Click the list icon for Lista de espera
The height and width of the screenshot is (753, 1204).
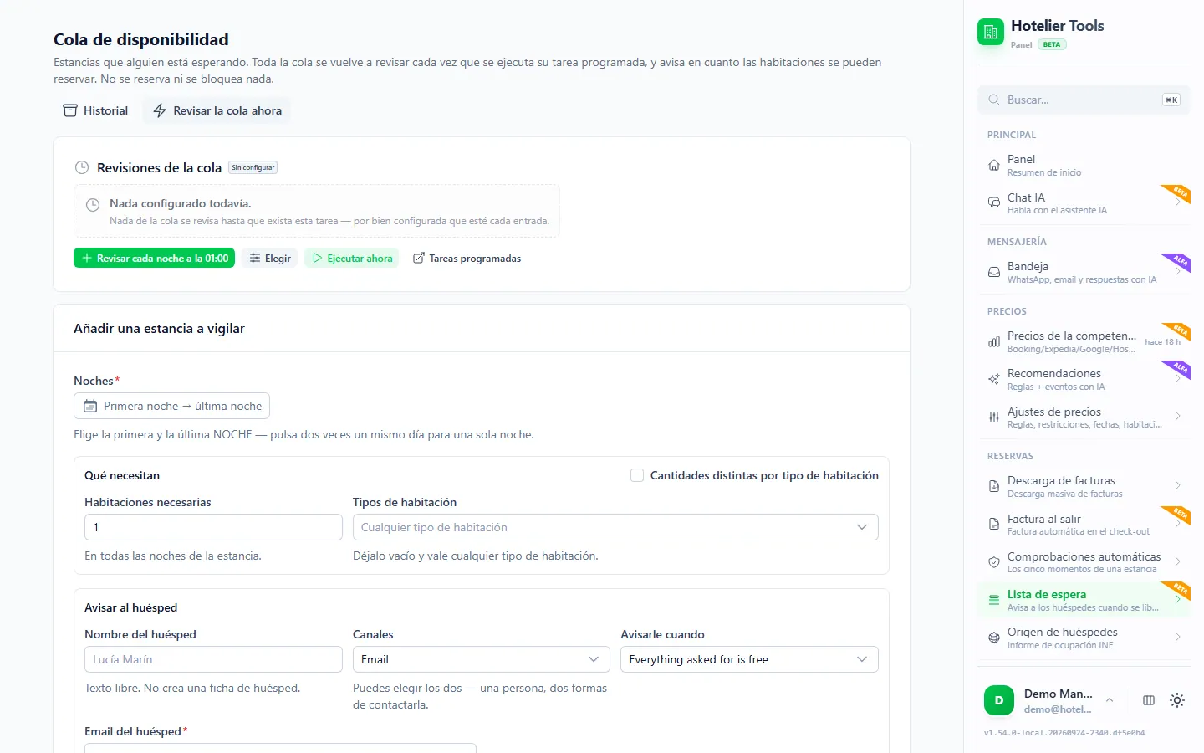point(994,600)
